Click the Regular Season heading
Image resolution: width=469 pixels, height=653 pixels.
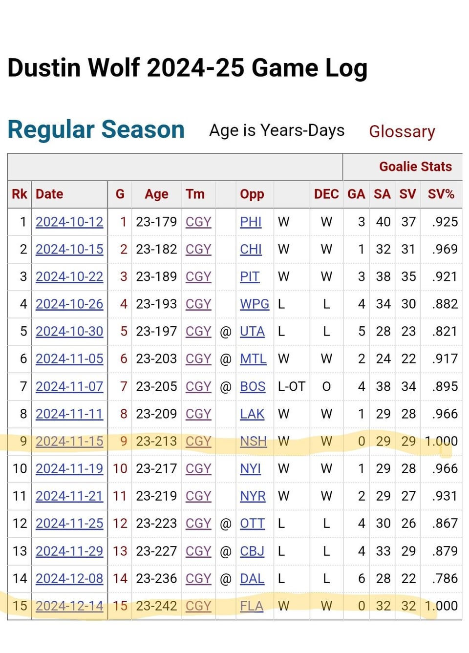[x=96, y=129]
